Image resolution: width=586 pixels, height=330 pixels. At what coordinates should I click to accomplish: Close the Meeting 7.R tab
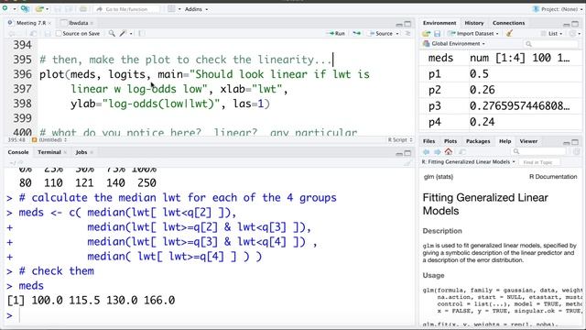[49, 23]
